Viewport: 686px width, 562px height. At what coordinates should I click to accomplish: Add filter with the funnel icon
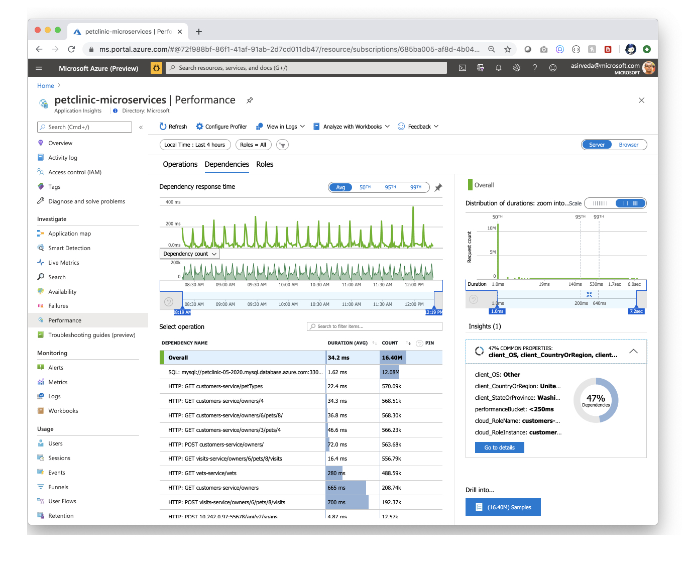click(x=283, y=145)
